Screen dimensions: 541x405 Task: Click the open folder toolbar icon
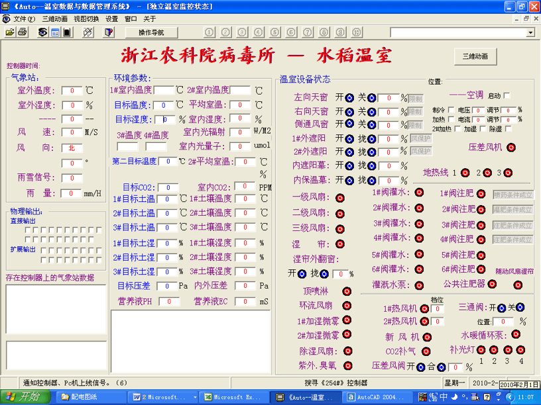(x=10, y=32)
